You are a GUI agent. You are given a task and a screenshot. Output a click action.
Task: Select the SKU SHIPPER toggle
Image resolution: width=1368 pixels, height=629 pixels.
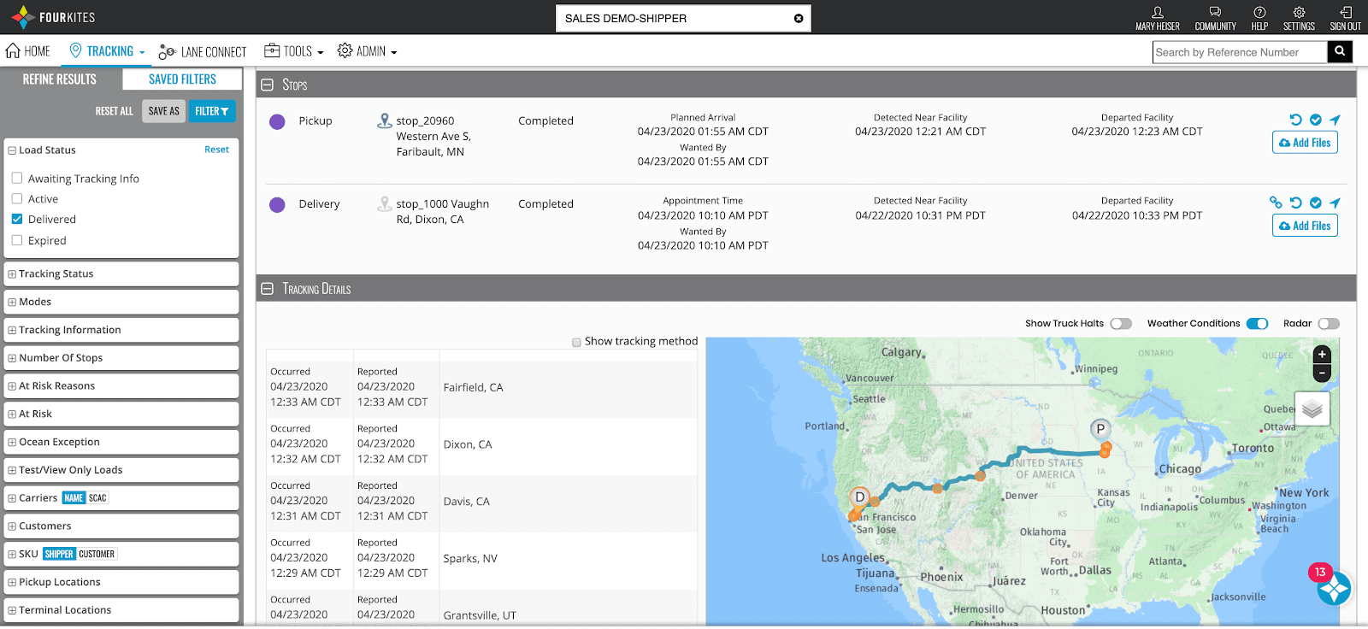tap(59, 554)
